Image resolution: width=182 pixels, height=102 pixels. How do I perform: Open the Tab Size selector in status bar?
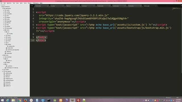point(168,97)
